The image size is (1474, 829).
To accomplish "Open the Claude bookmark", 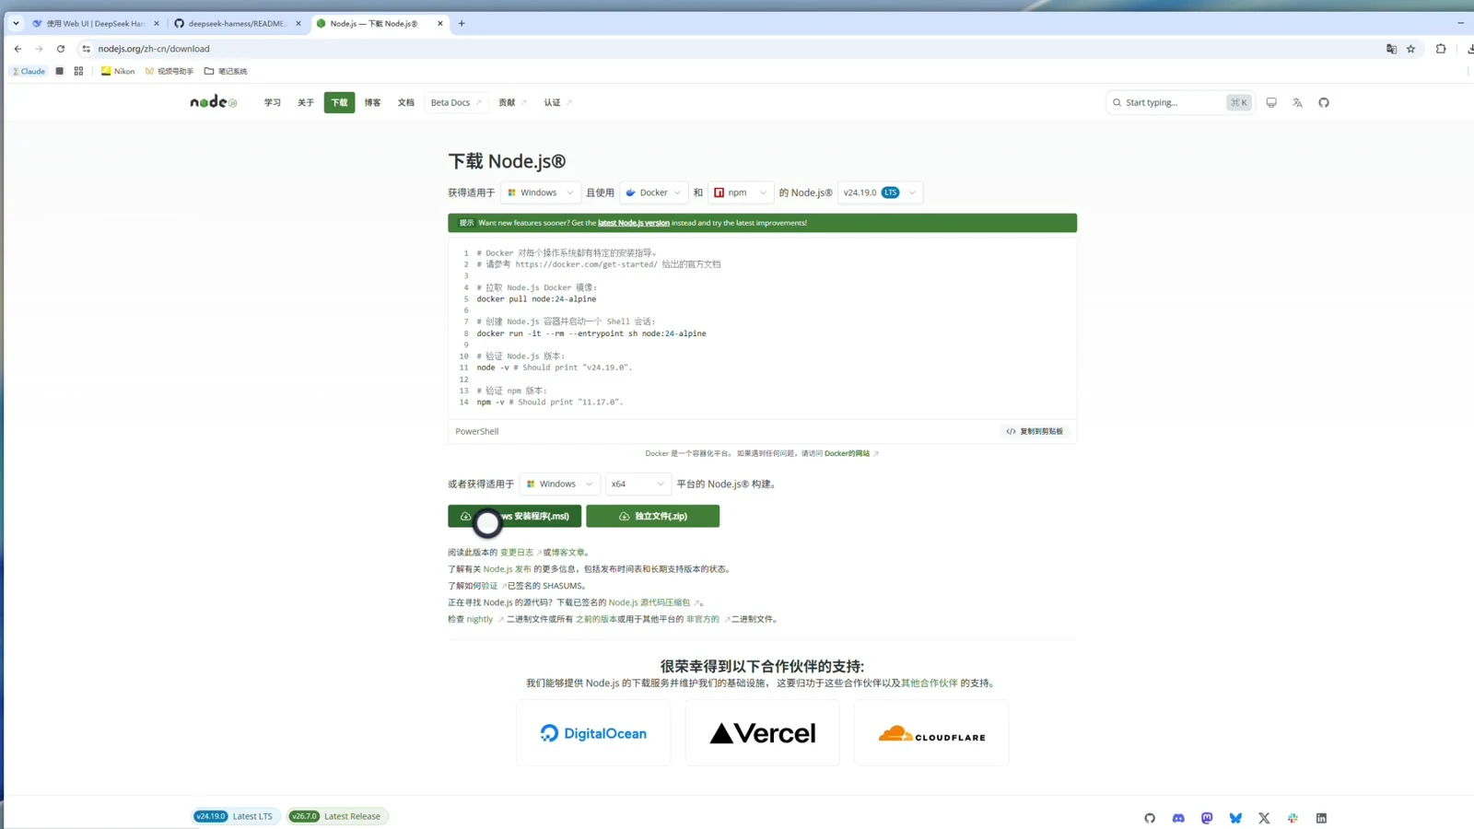I will tap(29, 71).
